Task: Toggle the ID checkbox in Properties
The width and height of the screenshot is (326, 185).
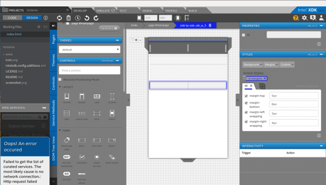Action: (x=243, y=35)
